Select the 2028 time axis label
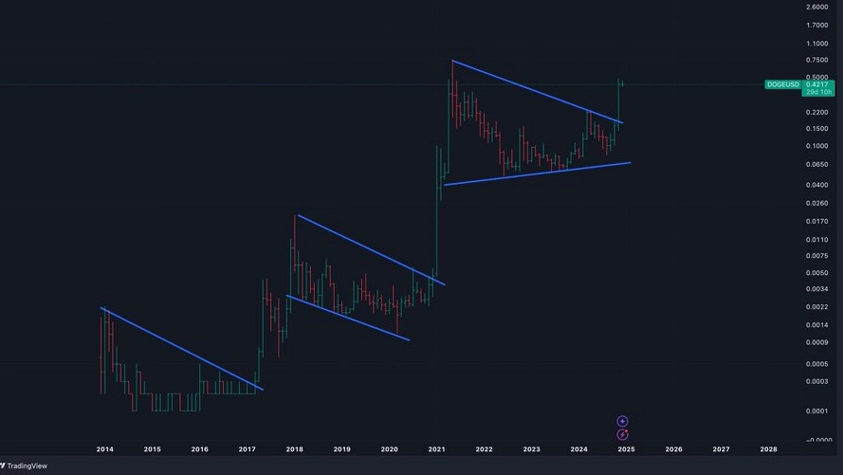 pos(768,449)
